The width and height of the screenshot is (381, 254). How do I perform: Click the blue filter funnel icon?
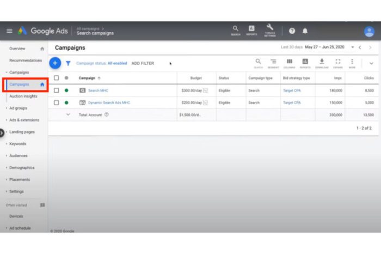[x=68, y=63]
